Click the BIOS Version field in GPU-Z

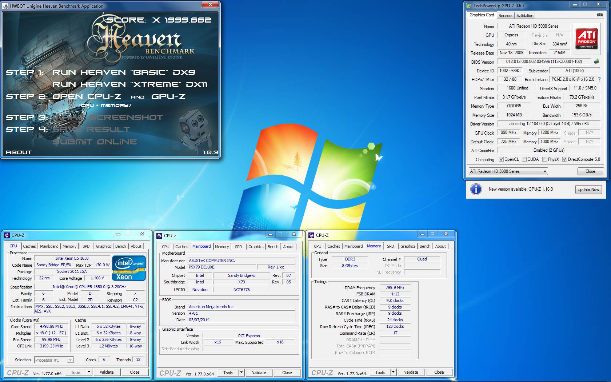click(x=544, y=61)
